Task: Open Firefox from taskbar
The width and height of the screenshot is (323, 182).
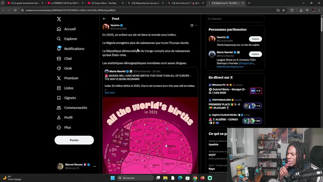Action: [202, 178]
